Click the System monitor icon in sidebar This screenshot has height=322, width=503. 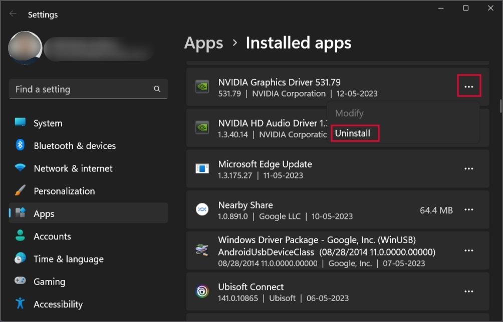(20, 122)
